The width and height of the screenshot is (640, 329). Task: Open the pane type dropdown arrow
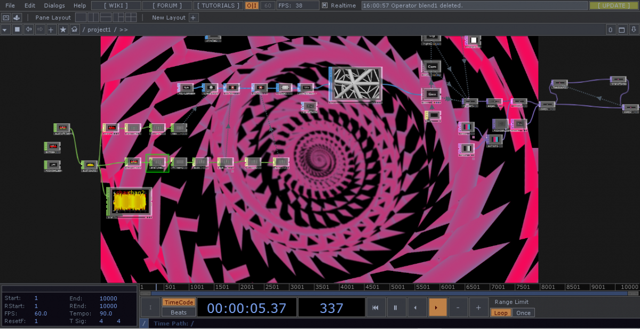5,29
